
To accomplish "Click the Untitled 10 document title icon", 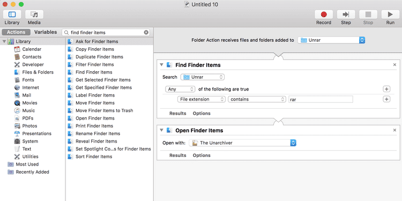I will click(187, 4).
